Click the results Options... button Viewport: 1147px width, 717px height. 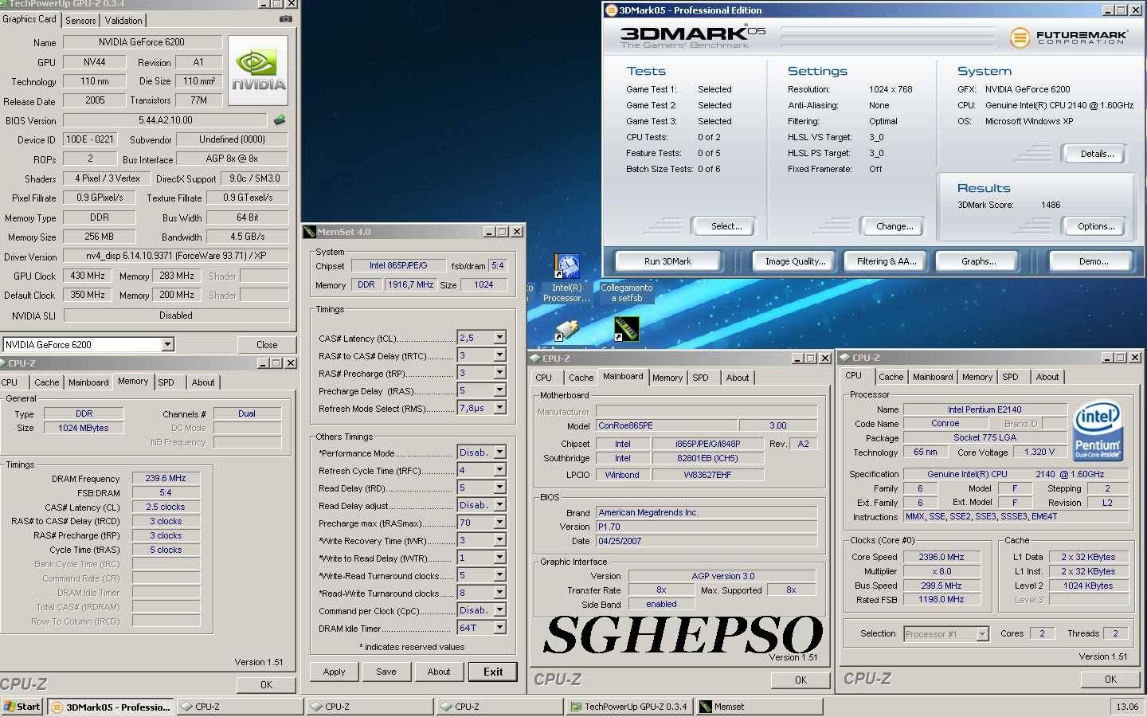(1096, 226)
